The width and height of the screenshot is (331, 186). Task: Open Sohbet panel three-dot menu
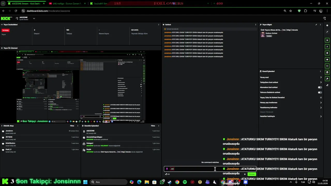coord(256,25)
